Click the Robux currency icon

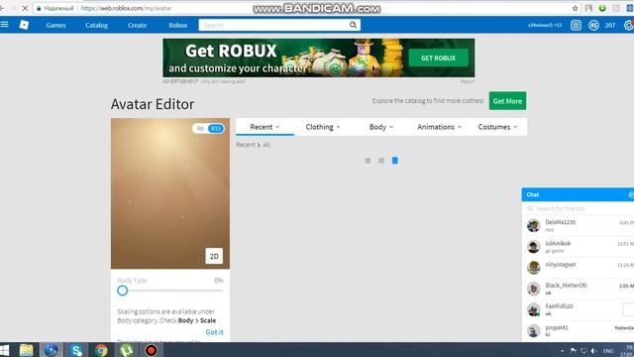click(593, 25)
